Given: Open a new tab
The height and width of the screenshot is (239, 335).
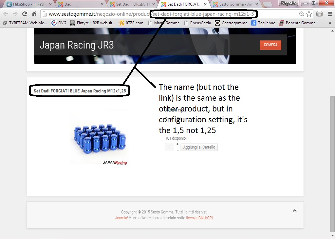Looking at the screenshot, I should pos(267,4).
